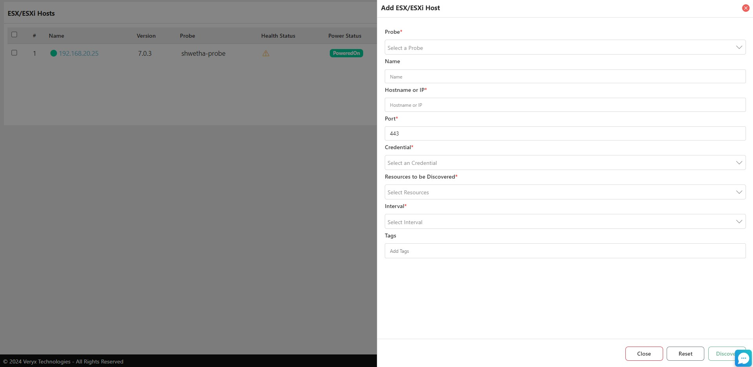Expand the Select an Credential dropdown
Viewport: 753px width, 367px height.
coord(565,163)
